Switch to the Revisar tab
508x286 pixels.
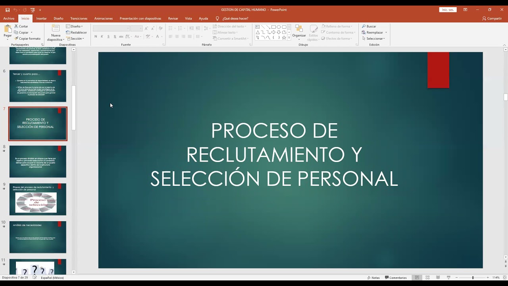coord(173,18)
